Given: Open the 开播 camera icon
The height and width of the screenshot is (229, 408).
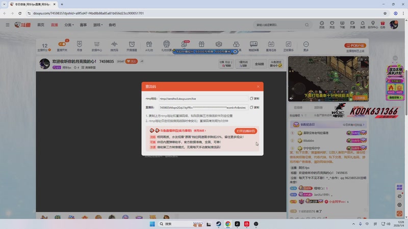Looking at the screenshot, I should pos(352,24).
